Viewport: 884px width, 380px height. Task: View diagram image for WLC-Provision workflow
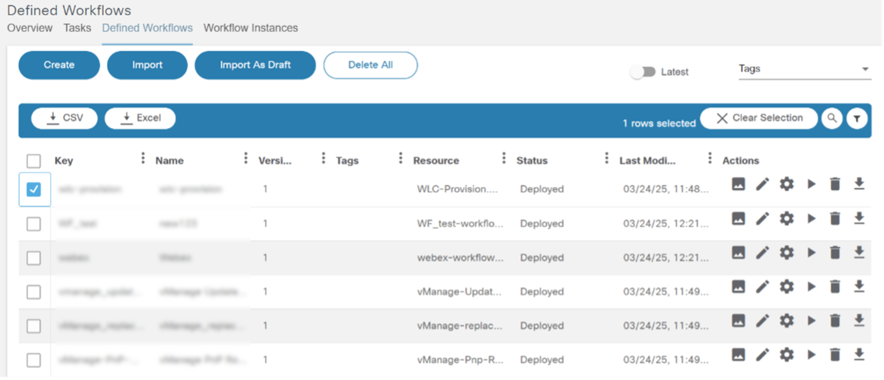[x=739, y=184]
